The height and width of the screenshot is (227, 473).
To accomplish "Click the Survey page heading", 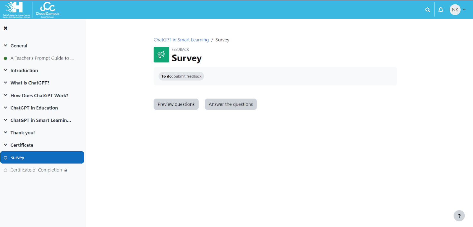I will 187,58.
